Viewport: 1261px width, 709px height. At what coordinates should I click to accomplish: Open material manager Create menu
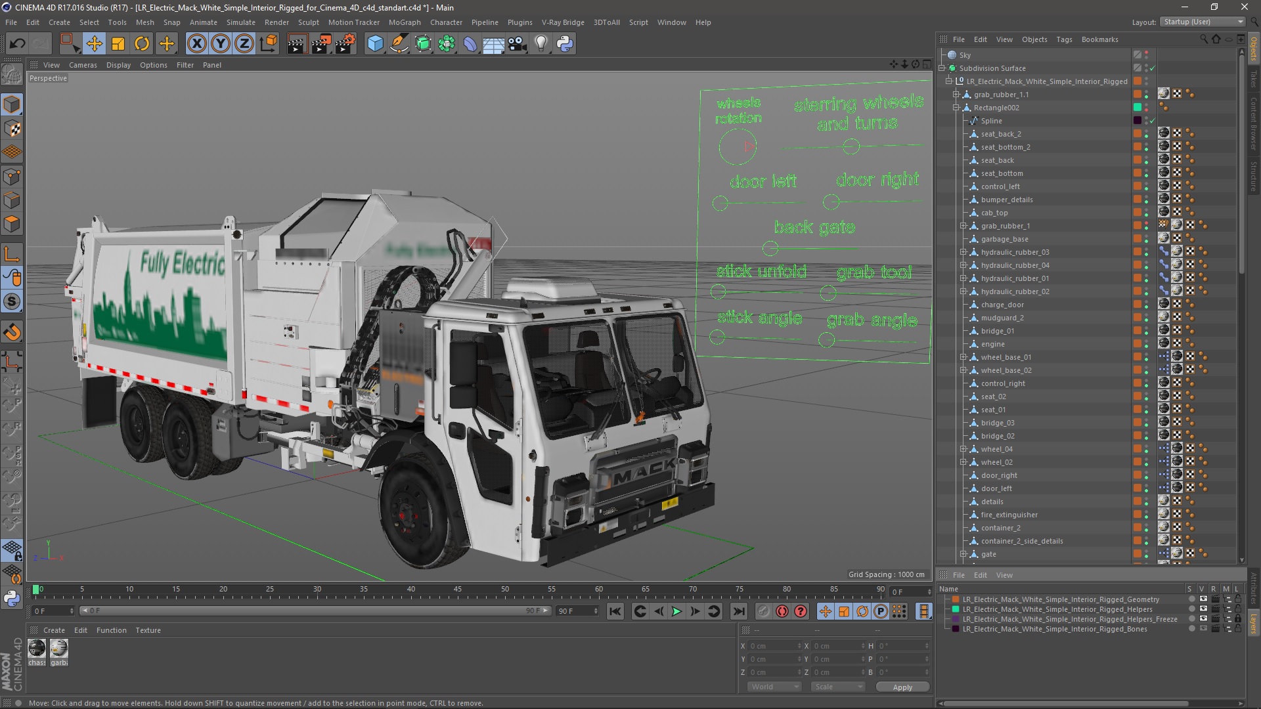[x=54, y=630]
